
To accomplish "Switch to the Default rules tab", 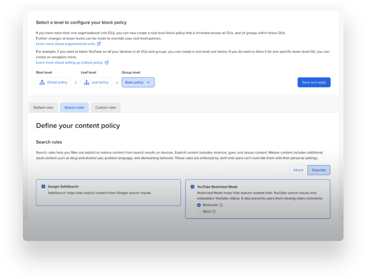I will (x=43, y=108).
